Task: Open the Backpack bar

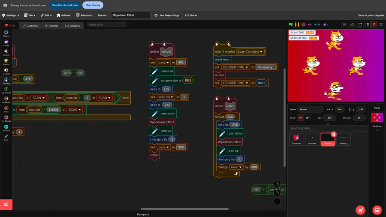Action: tap(143, 214)
